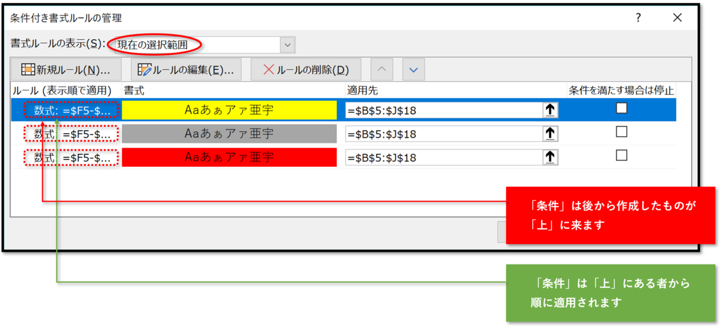Check 条件を満たす場合は停止 for the red rule
The height and width of the screenshot is (330, 723).
(x=622, y=155)
